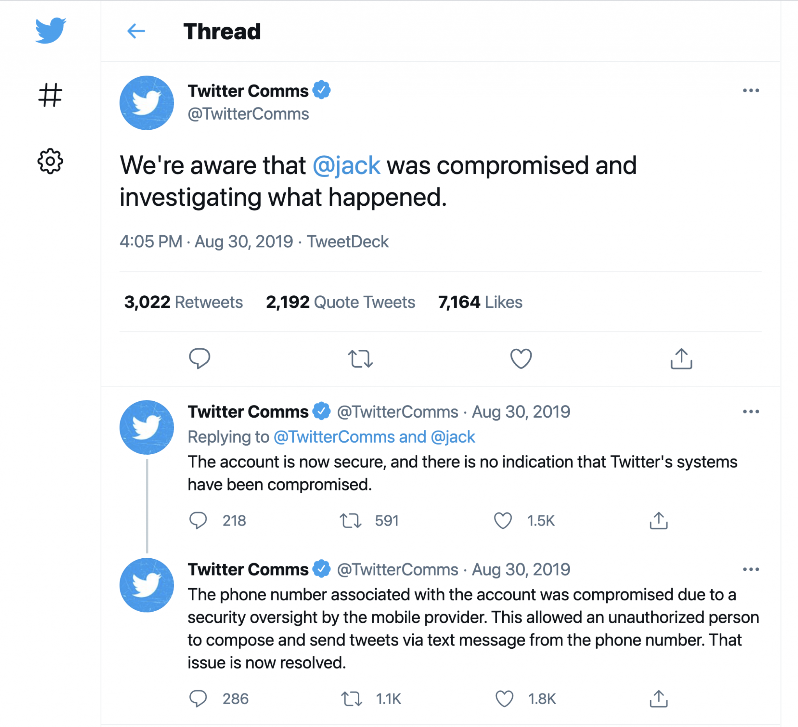Like the phone number tweet with 1.8K likes
The height and width of the screenshot is (727, 798).
click(x=504, y=699)
